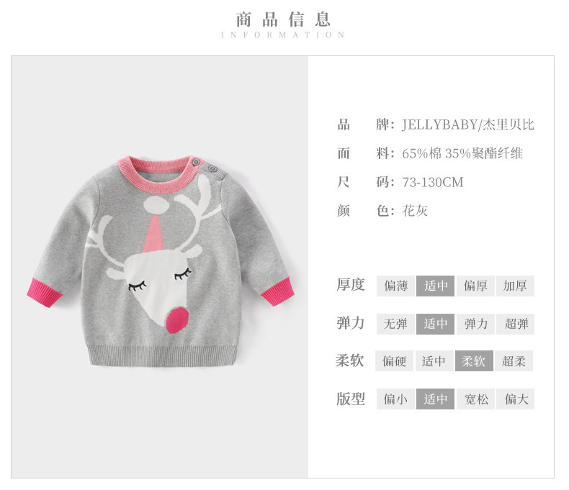Choose 加厚 thickness option
This screenshot has width=569, height=490.
(x=515, y=286)
